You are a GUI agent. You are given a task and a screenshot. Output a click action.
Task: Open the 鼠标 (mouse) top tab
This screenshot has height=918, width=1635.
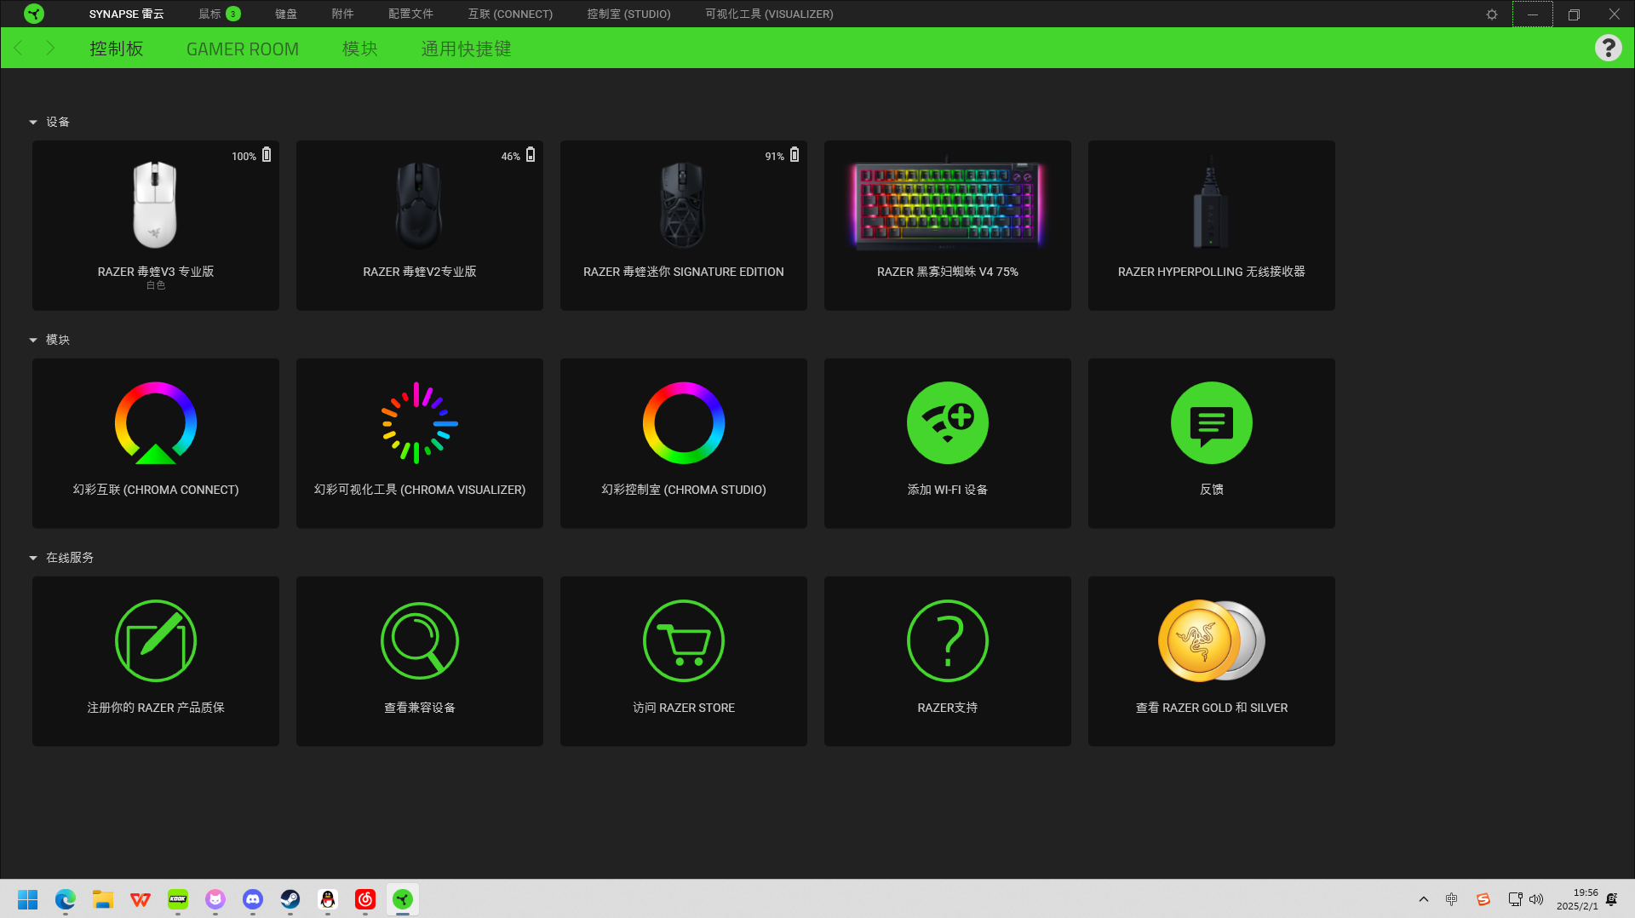(x=209, y=14)
